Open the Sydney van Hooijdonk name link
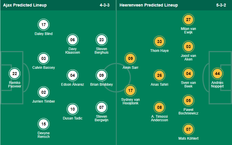 [130, 101]
